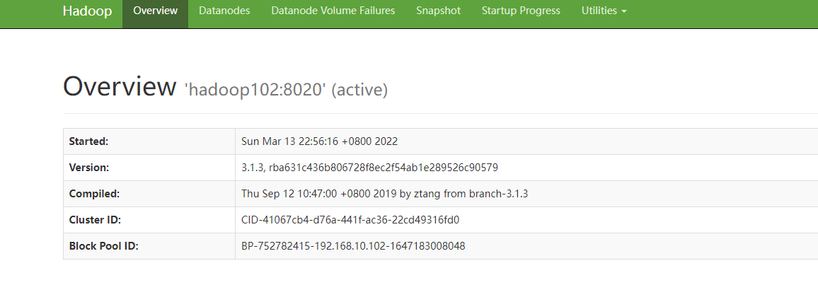Open the Datanodes tab
Viewport: 818px width, 285px height.
pyautogui.click(x=224, y=11)
